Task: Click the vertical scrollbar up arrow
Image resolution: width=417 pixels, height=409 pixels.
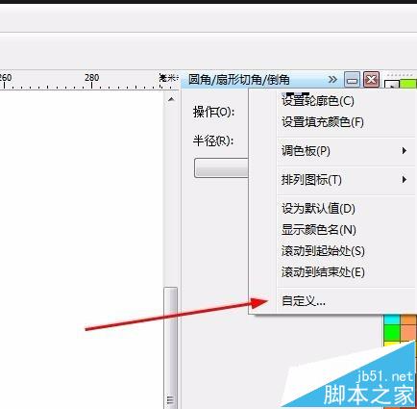Action: click(171, 99)
